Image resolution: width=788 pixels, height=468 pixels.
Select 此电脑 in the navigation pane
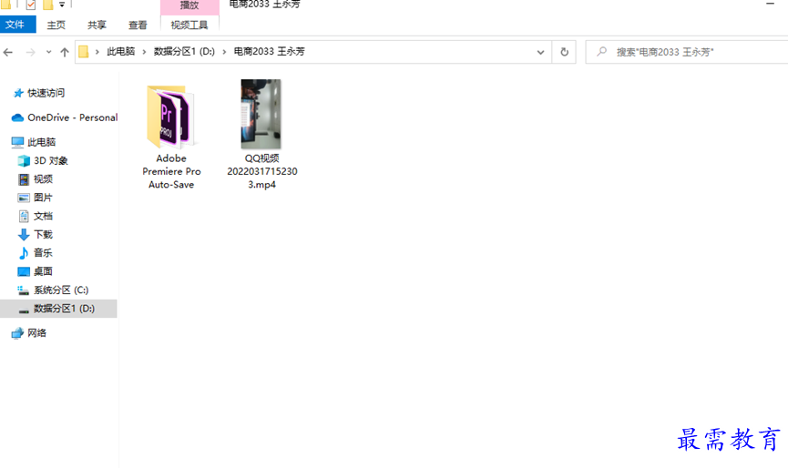[41, 142]
